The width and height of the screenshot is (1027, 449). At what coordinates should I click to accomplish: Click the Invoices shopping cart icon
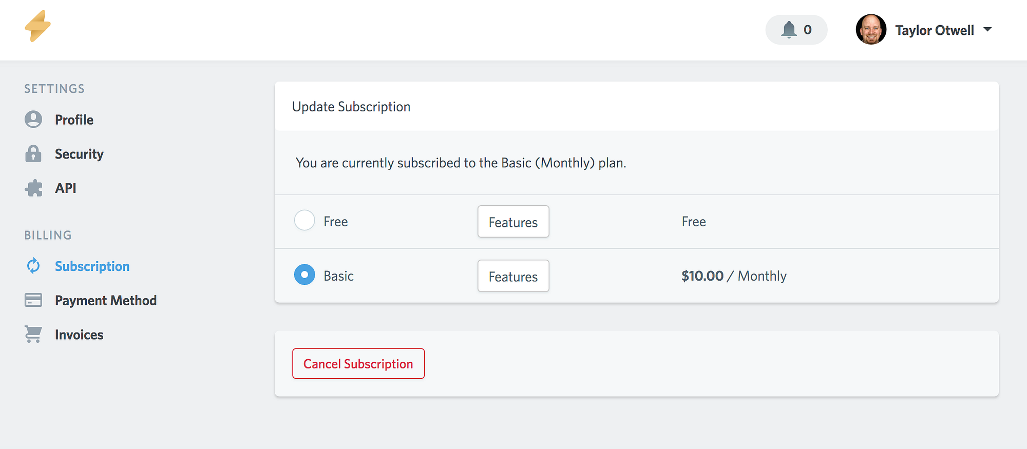(33, 335)
